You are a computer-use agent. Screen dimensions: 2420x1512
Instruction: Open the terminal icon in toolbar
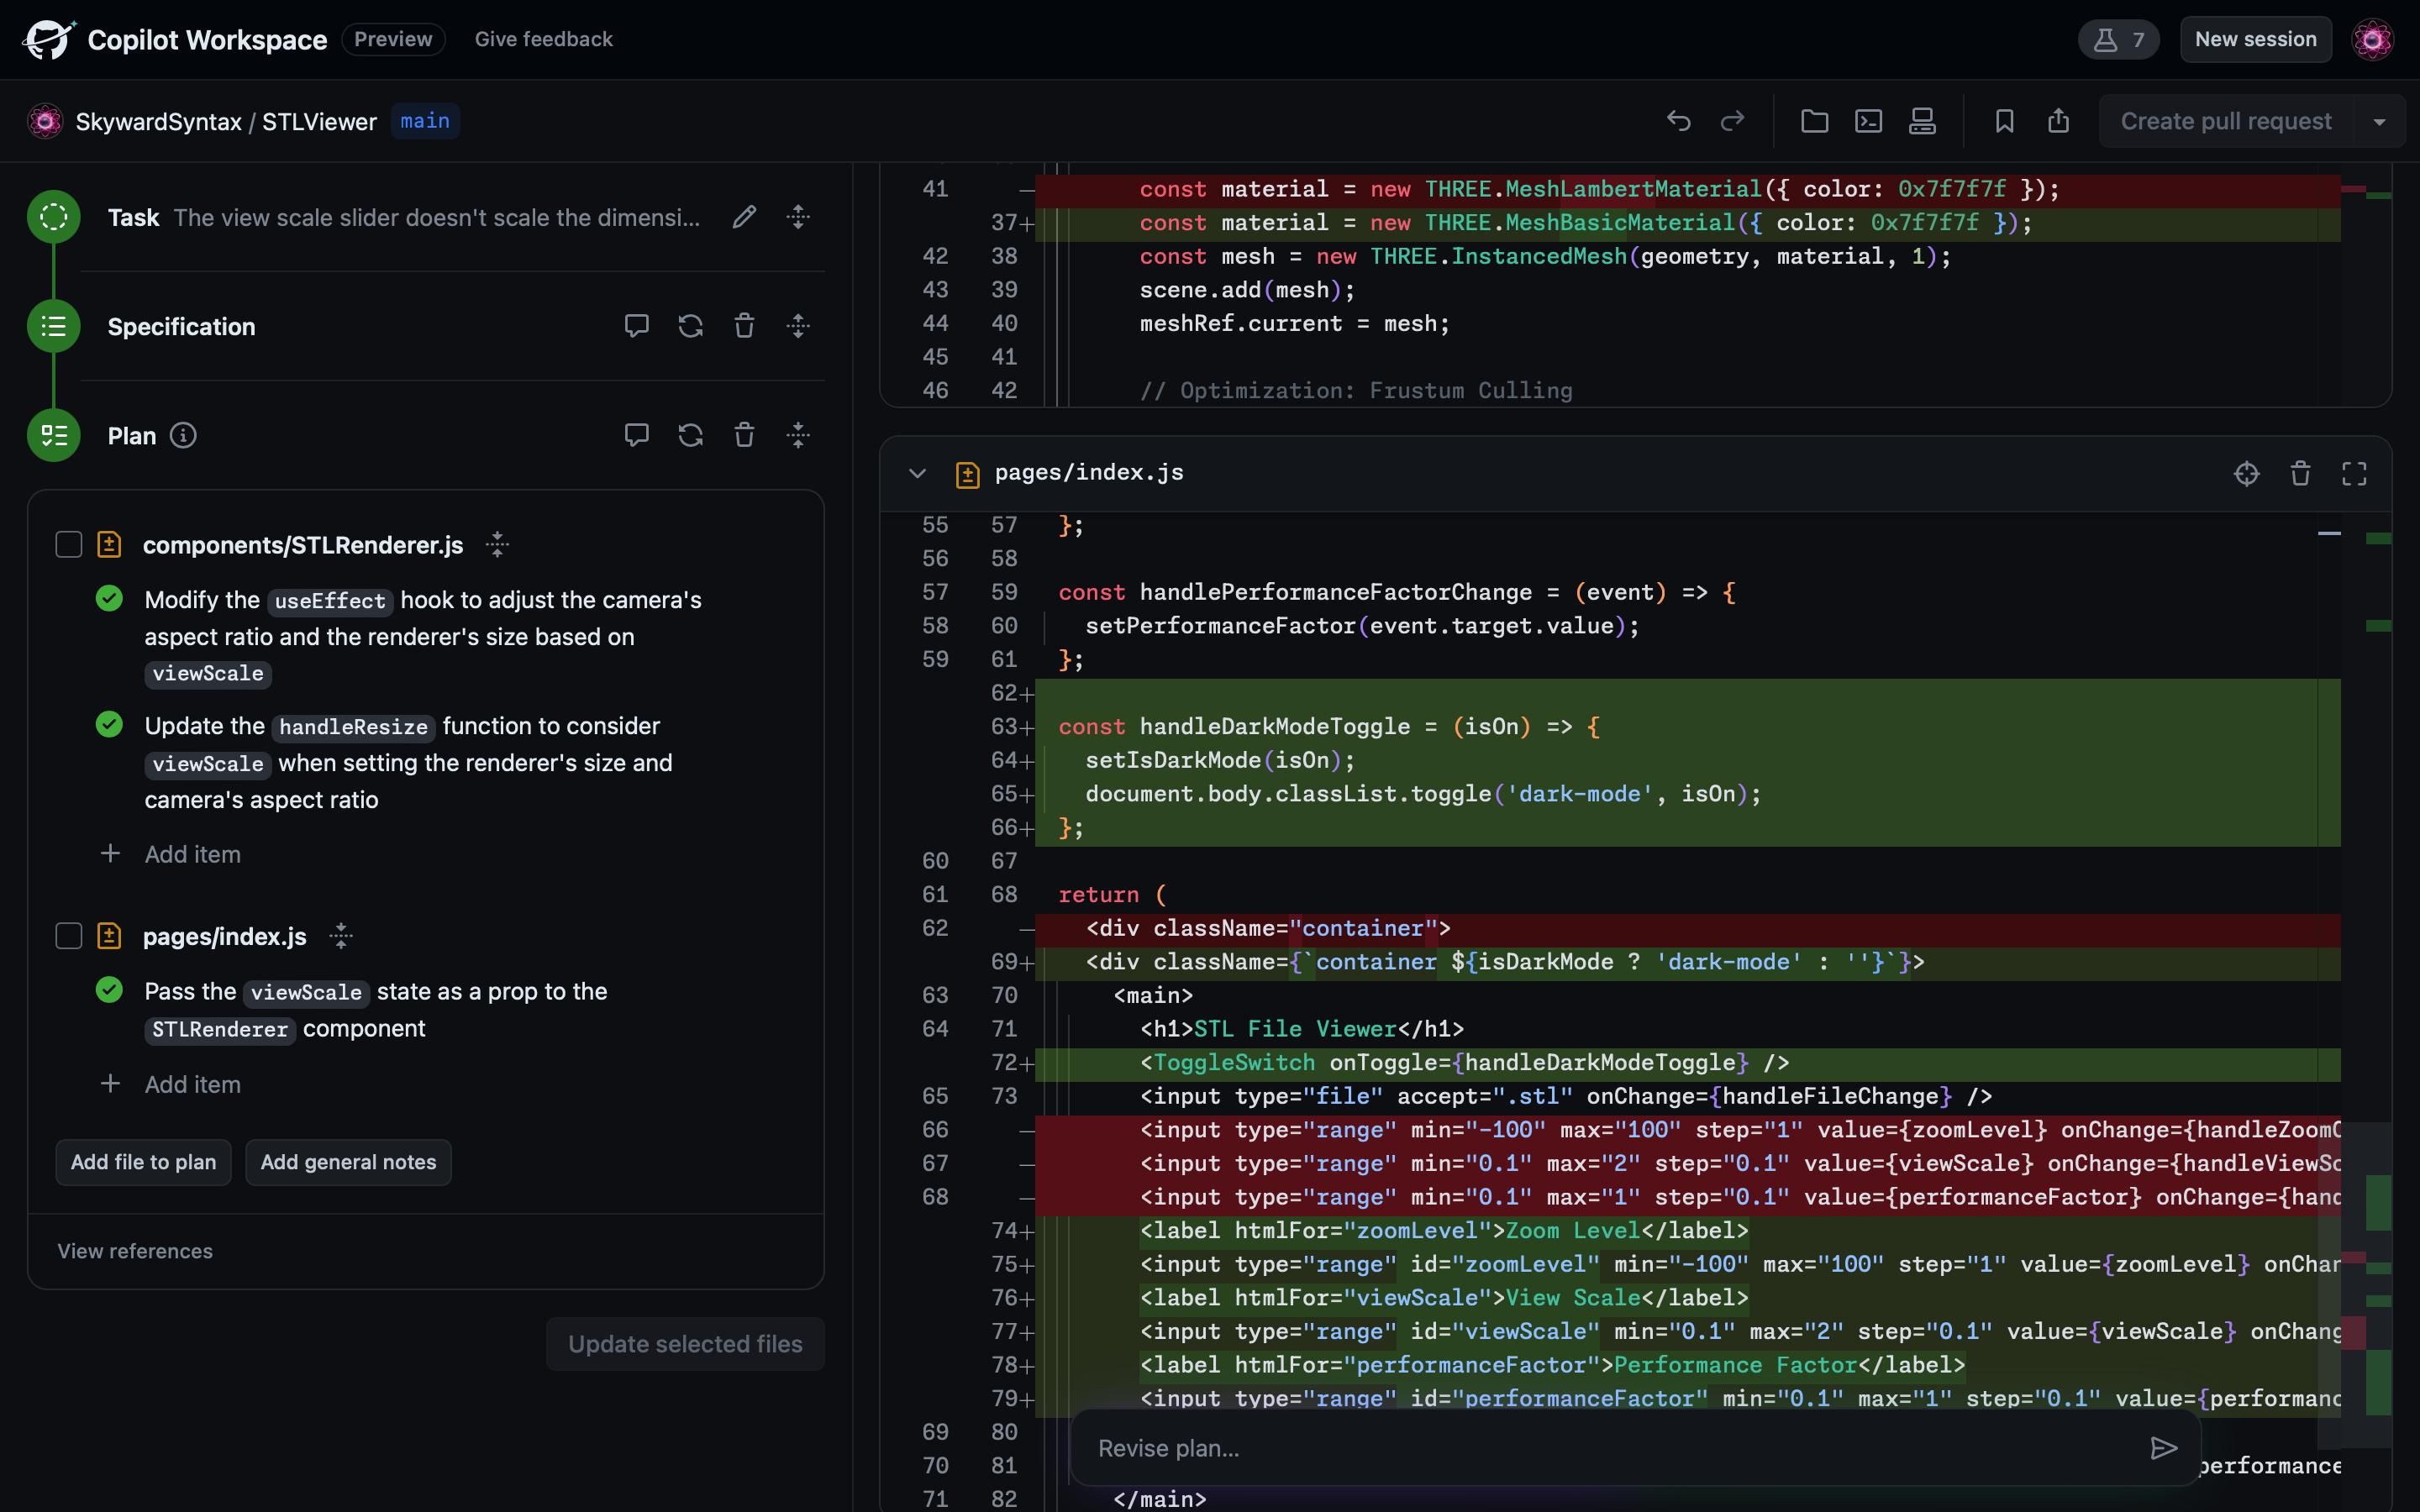click(1868, 121)
